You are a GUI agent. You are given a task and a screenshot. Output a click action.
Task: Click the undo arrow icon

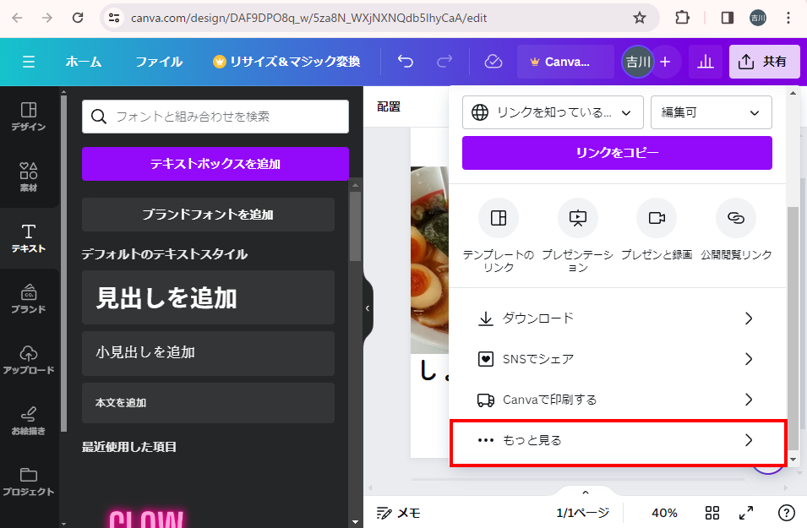(x=406, y=62)
